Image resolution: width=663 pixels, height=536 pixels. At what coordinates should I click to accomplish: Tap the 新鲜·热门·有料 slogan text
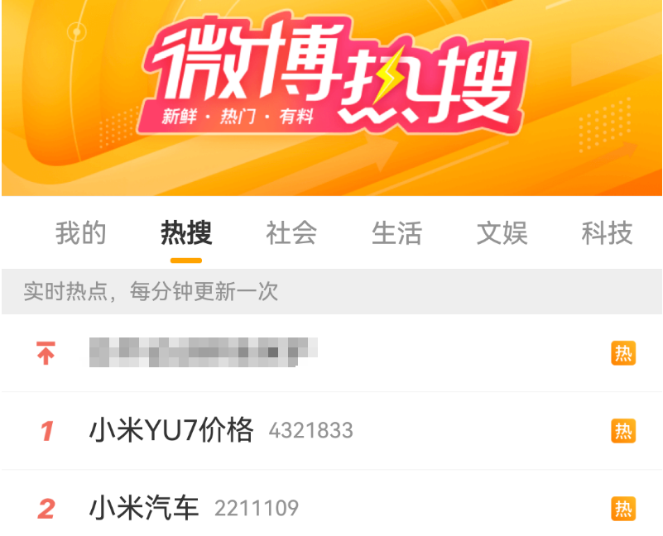click(238, 116)
